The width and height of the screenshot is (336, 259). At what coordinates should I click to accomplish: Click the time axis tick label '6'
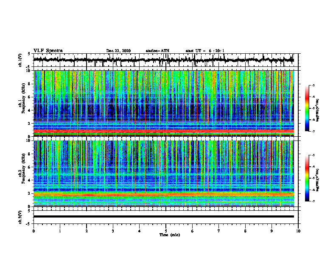point(193,231)
